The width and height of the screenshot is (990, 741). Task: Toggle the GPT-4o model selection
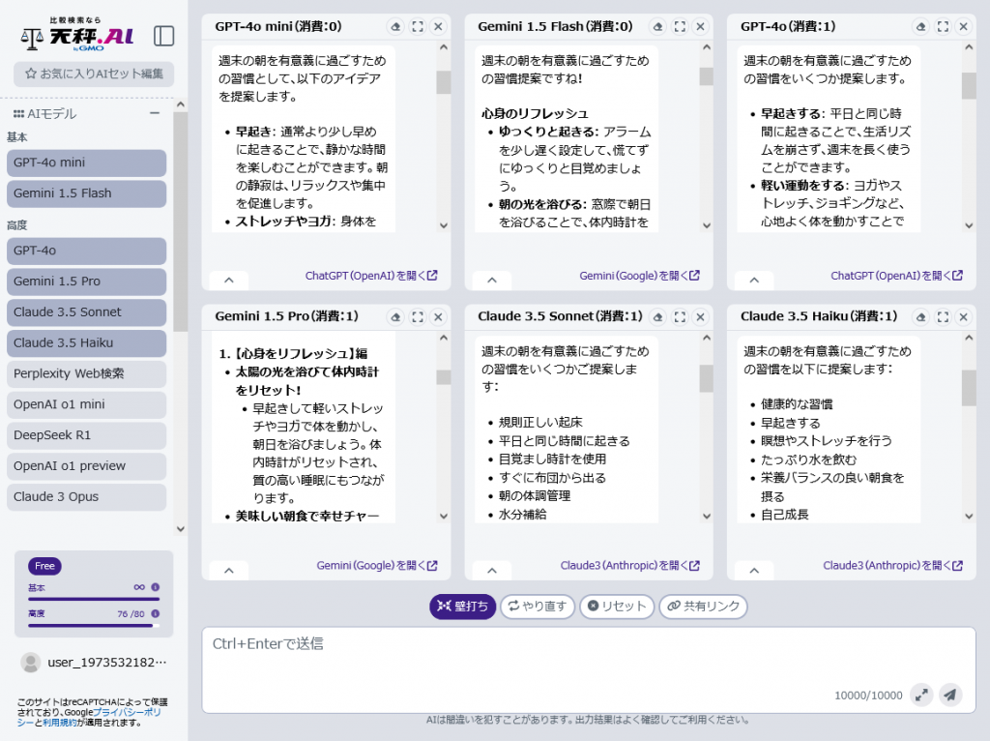point(86,251)
